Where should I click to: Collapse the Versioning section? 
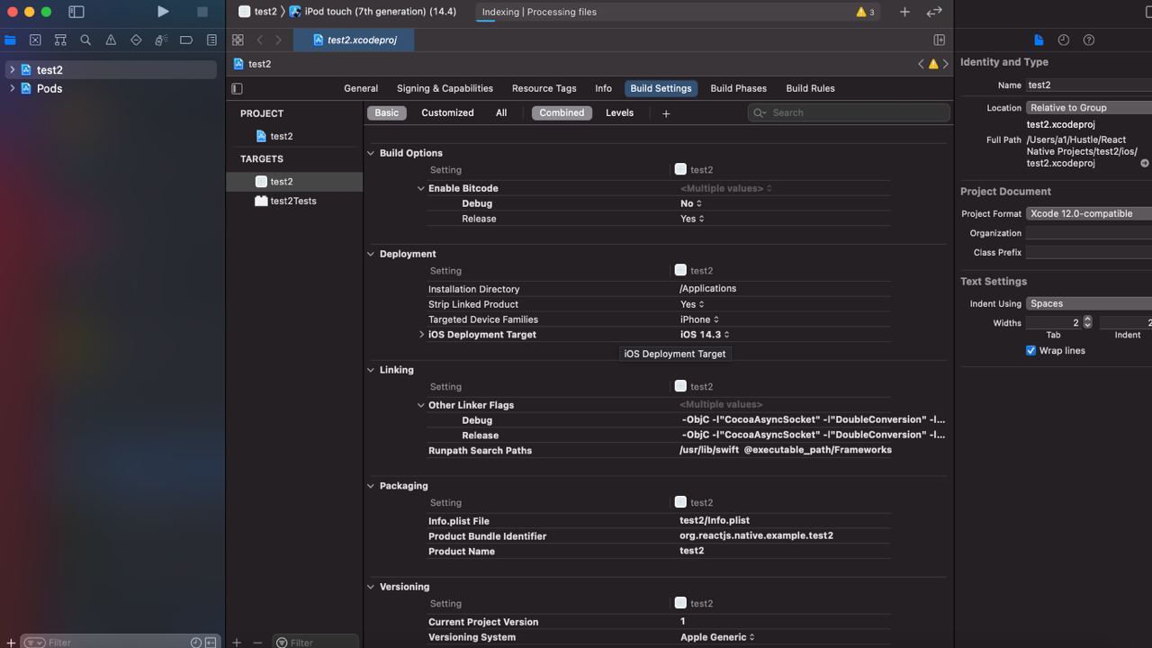pyautogui.click(x=370, y=587)
